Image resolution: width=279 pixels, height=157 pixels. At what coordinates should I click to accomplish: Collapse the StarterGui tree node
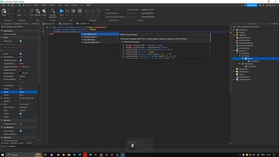tap(234, 51)
